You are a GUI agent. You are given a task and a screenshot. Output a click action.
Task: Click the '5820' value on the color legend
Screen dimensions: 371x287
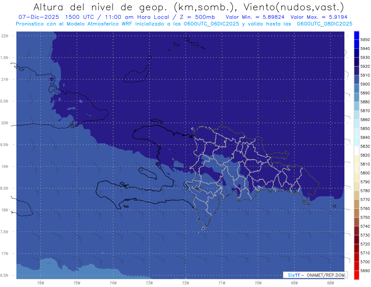(x=365, y=155)
